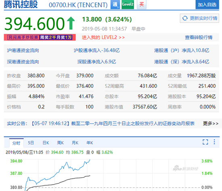Image resolution: width=222 pixels, height=191 pixels.
Task: Click the green up-arrow beside the price
Action: pyautogui.click(x=71, y=23)
